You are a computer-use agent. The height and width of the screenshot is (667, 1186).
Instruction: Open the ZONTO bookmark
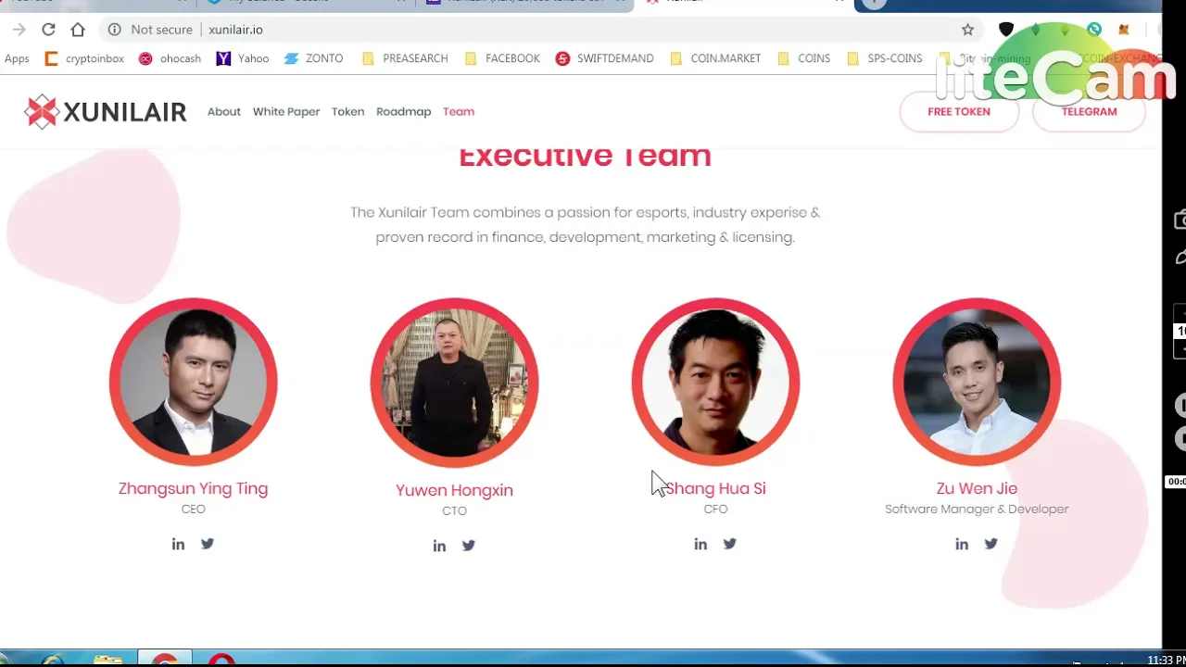pyautogui.click(x=313, y=58)
